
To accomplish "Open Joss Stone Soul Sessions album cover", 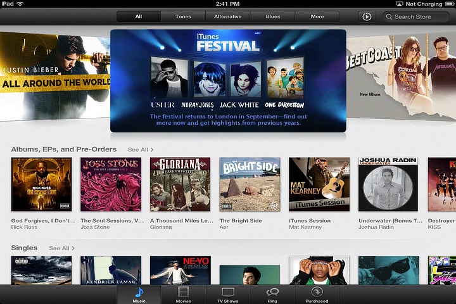I will click(x=111, y=184).
